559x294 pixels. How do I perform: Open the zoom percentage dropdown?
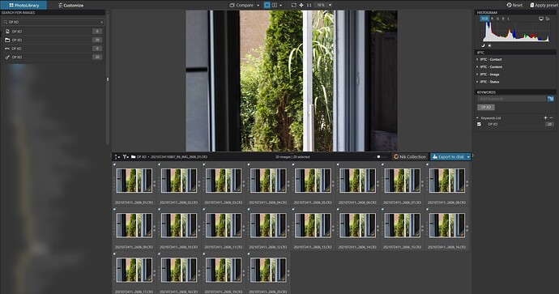click(330, 5)
